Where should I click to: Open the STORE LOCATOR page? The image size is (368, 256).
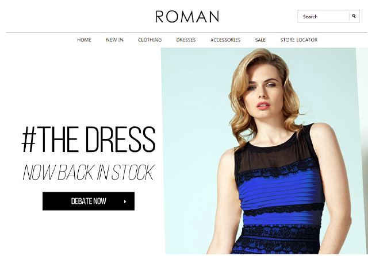tap(299, 40)
